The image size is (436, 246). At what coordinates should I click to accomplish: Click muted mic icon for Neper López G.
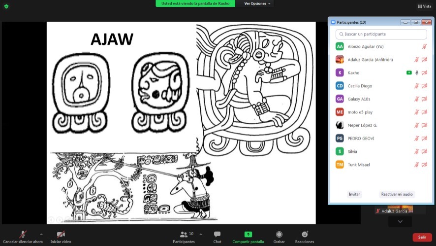click(416, 125)
